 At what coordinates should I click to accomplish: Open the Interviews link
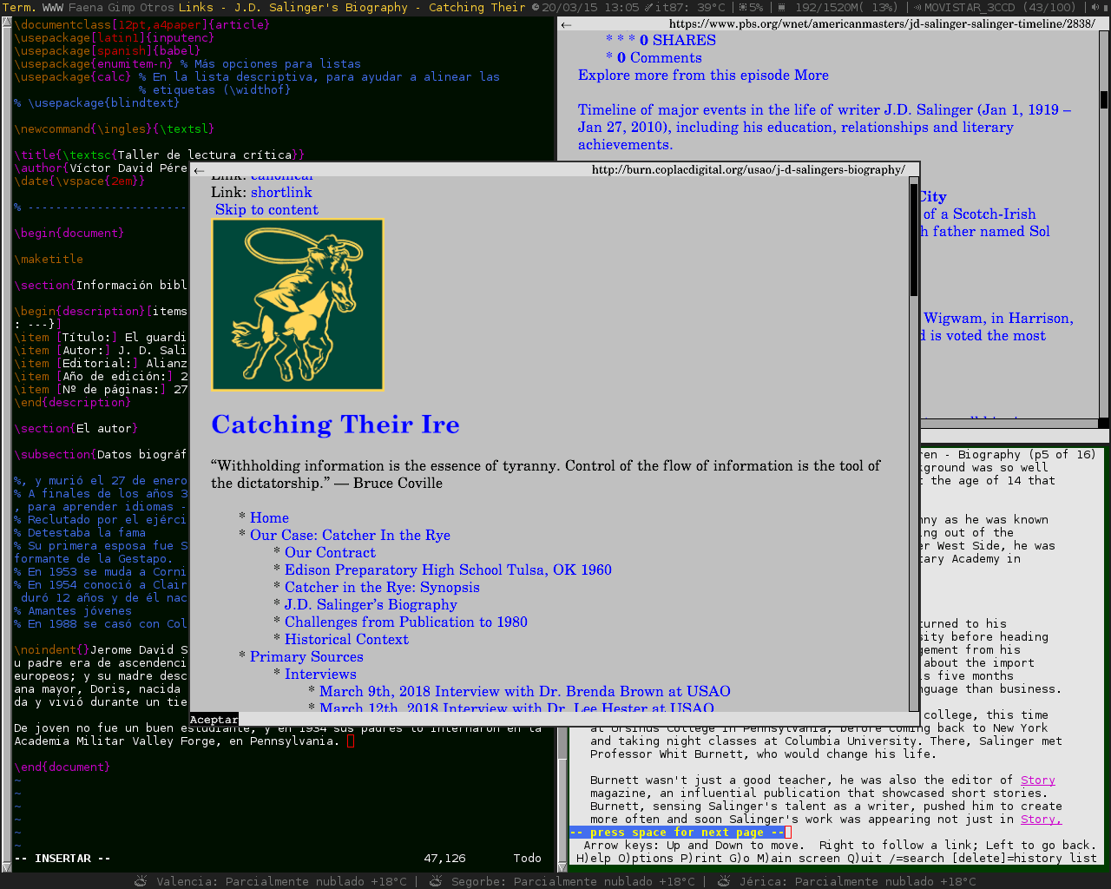pyautogui.click(x=320, y=675)
